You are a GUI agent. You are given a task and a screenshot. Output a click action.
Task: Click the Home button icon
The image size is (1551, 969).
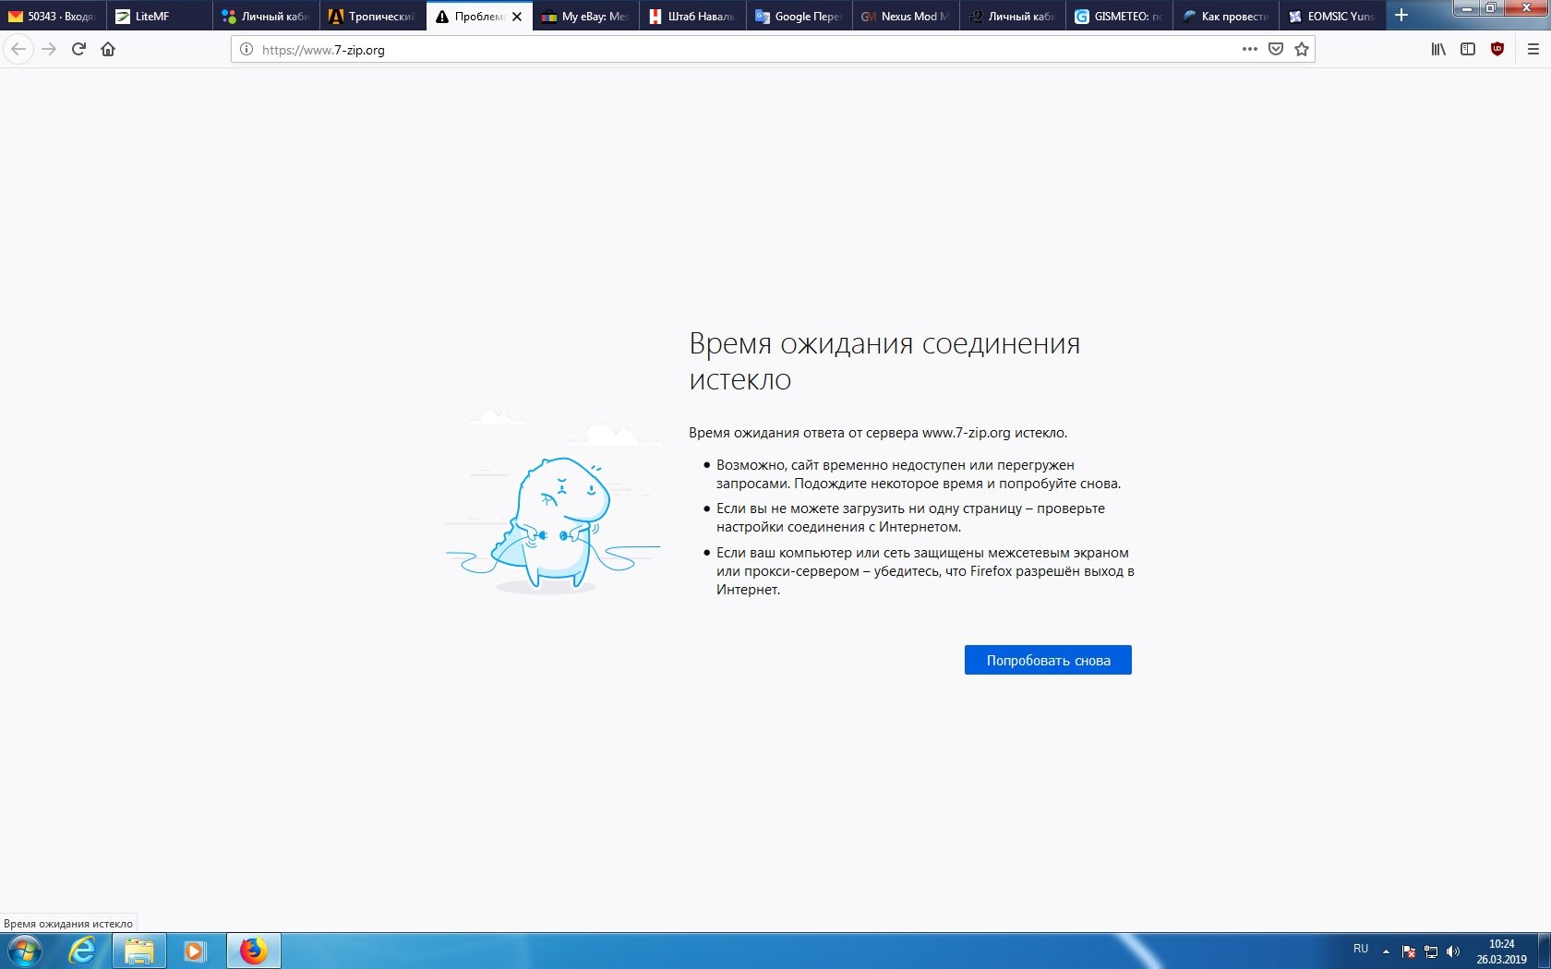click(108, 49)
